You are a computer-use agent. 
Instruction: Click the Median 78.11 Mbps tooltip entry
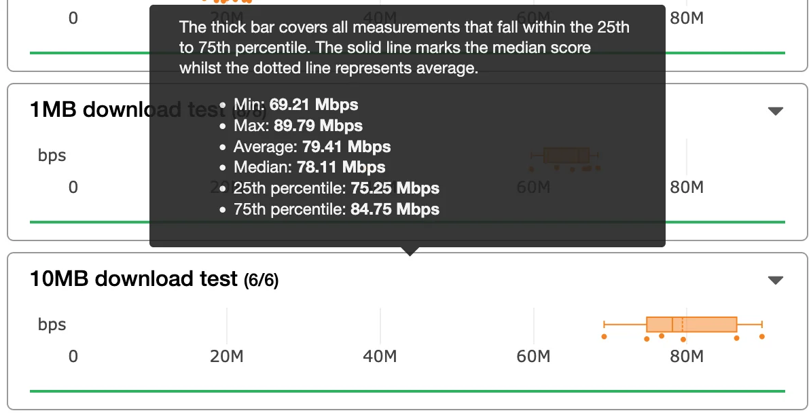point(309,167)
